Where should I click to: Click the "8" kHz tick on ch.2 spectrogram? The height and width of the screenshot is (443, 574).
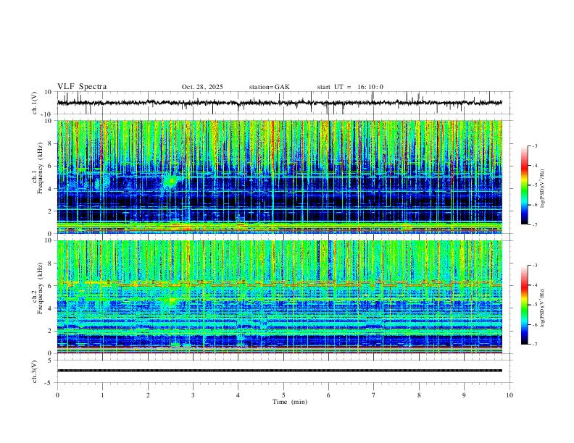coord(51,263)
